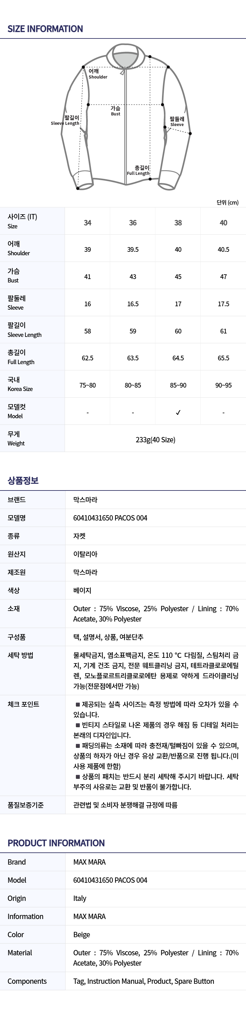Viewport: 246px width, 1011px height.
Task: Click the SIZE INFORMATION heading
Action: click(45, 29)
